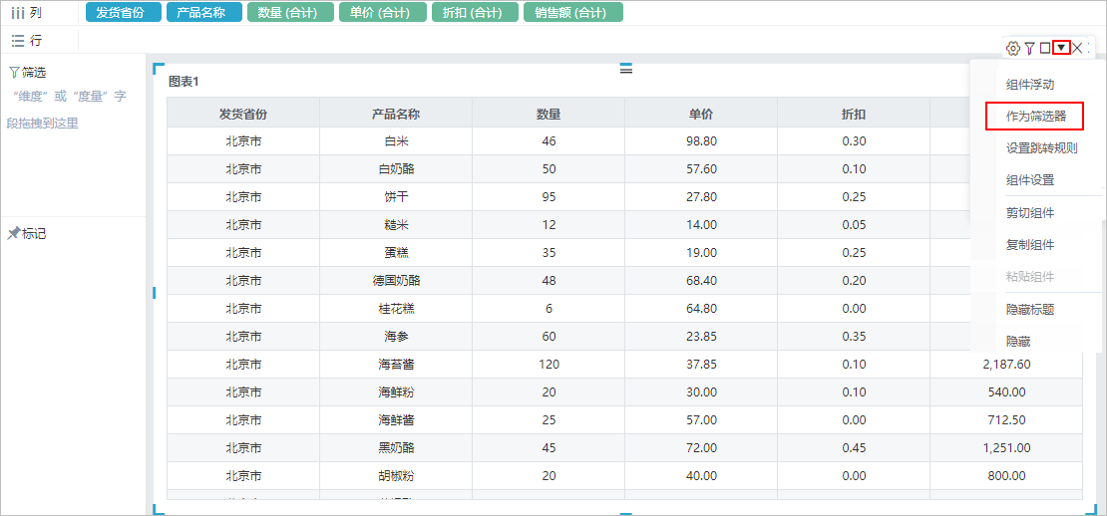Click the 发货省份 column pill
Image resolution: width=1107 pixels, height=516 pixels.
124,13
